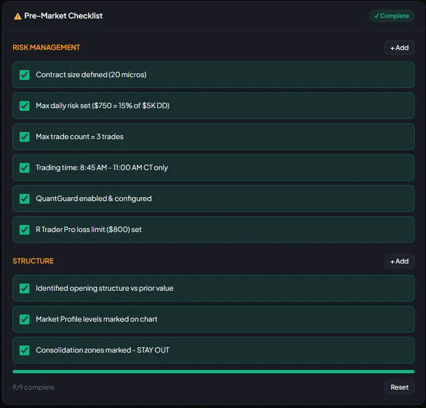The height and width of the screenshot is (408, 426).
Task: Click the Max daily risk set item text
Action: tap(102, 106)
